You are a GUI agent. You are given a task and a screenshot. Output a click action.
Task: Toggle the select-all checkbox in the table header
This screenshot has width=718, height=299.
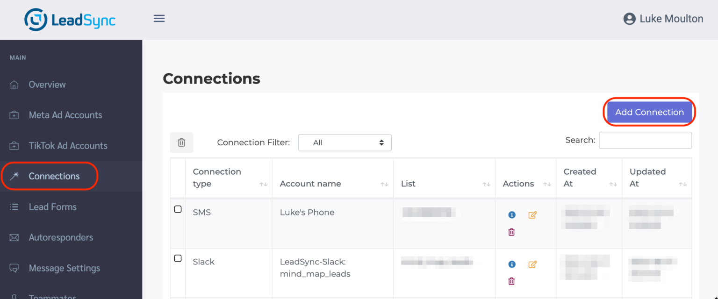pos(178,178)
